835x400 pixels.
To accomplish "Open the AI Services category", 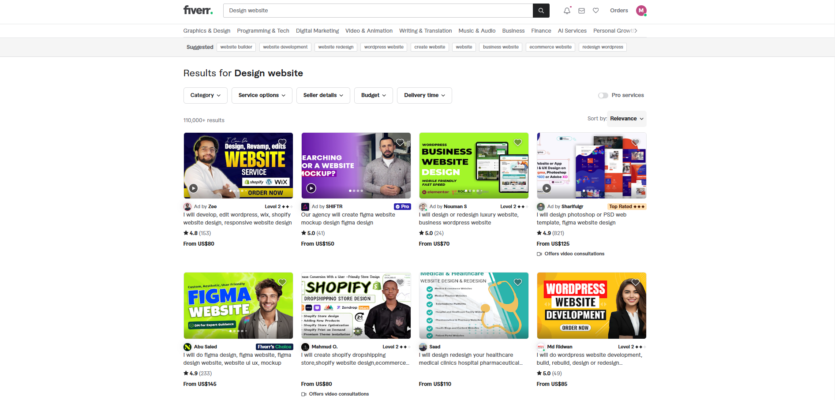I will pos(572,31).
